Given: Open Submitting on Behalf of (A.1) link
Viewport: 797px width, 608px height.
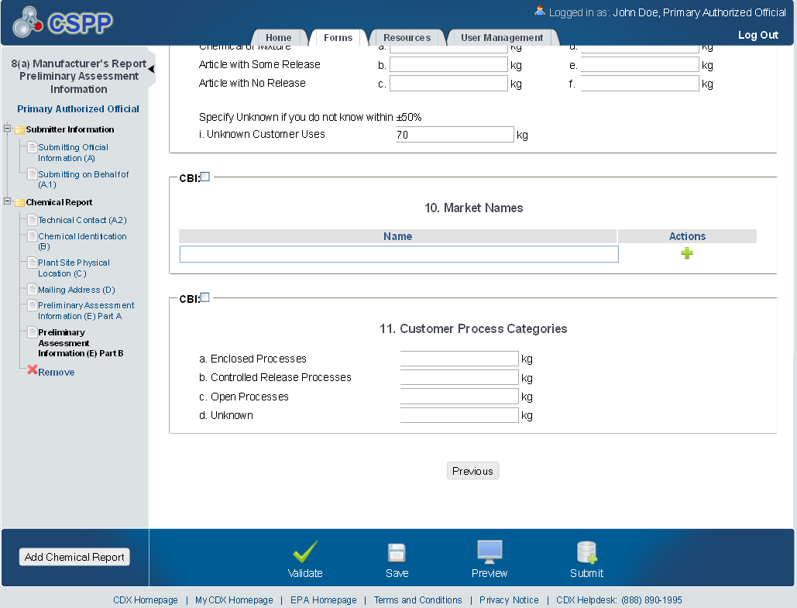Looking at the screenshot, I should 84,180.
